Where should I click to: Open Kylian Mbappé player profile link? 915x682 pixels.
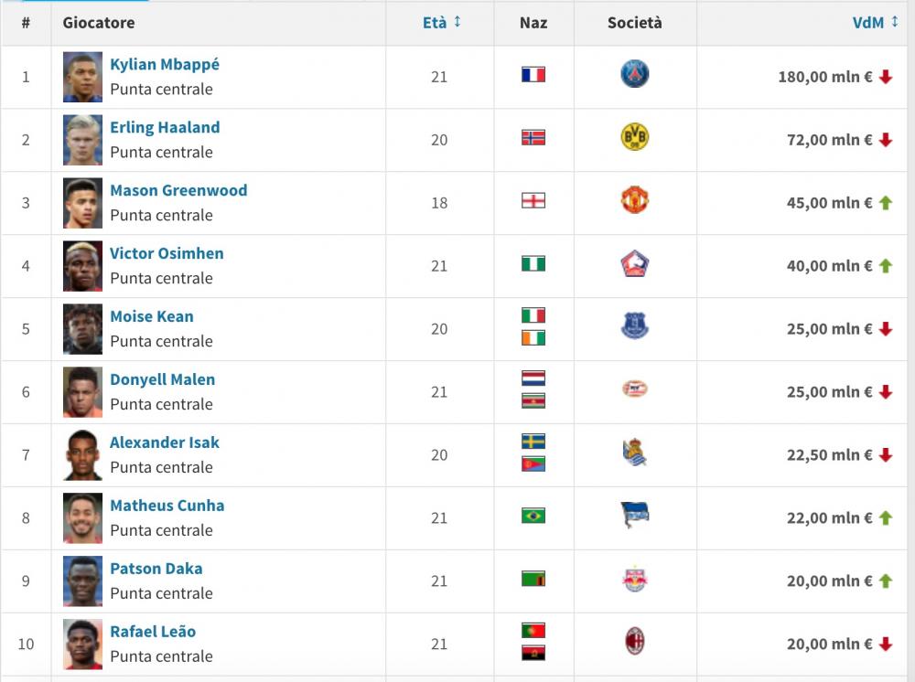[165, 64]
